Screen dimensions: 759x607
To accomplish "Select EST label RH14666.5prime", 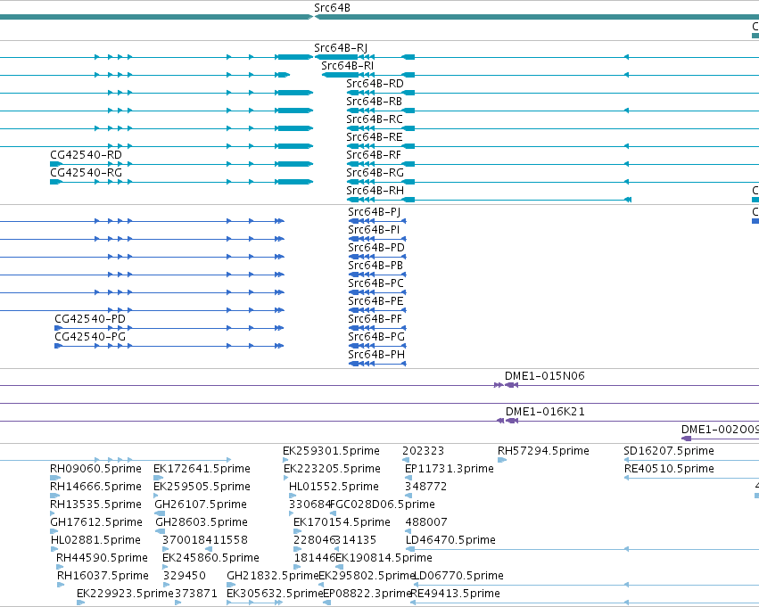I will point(95,487).
